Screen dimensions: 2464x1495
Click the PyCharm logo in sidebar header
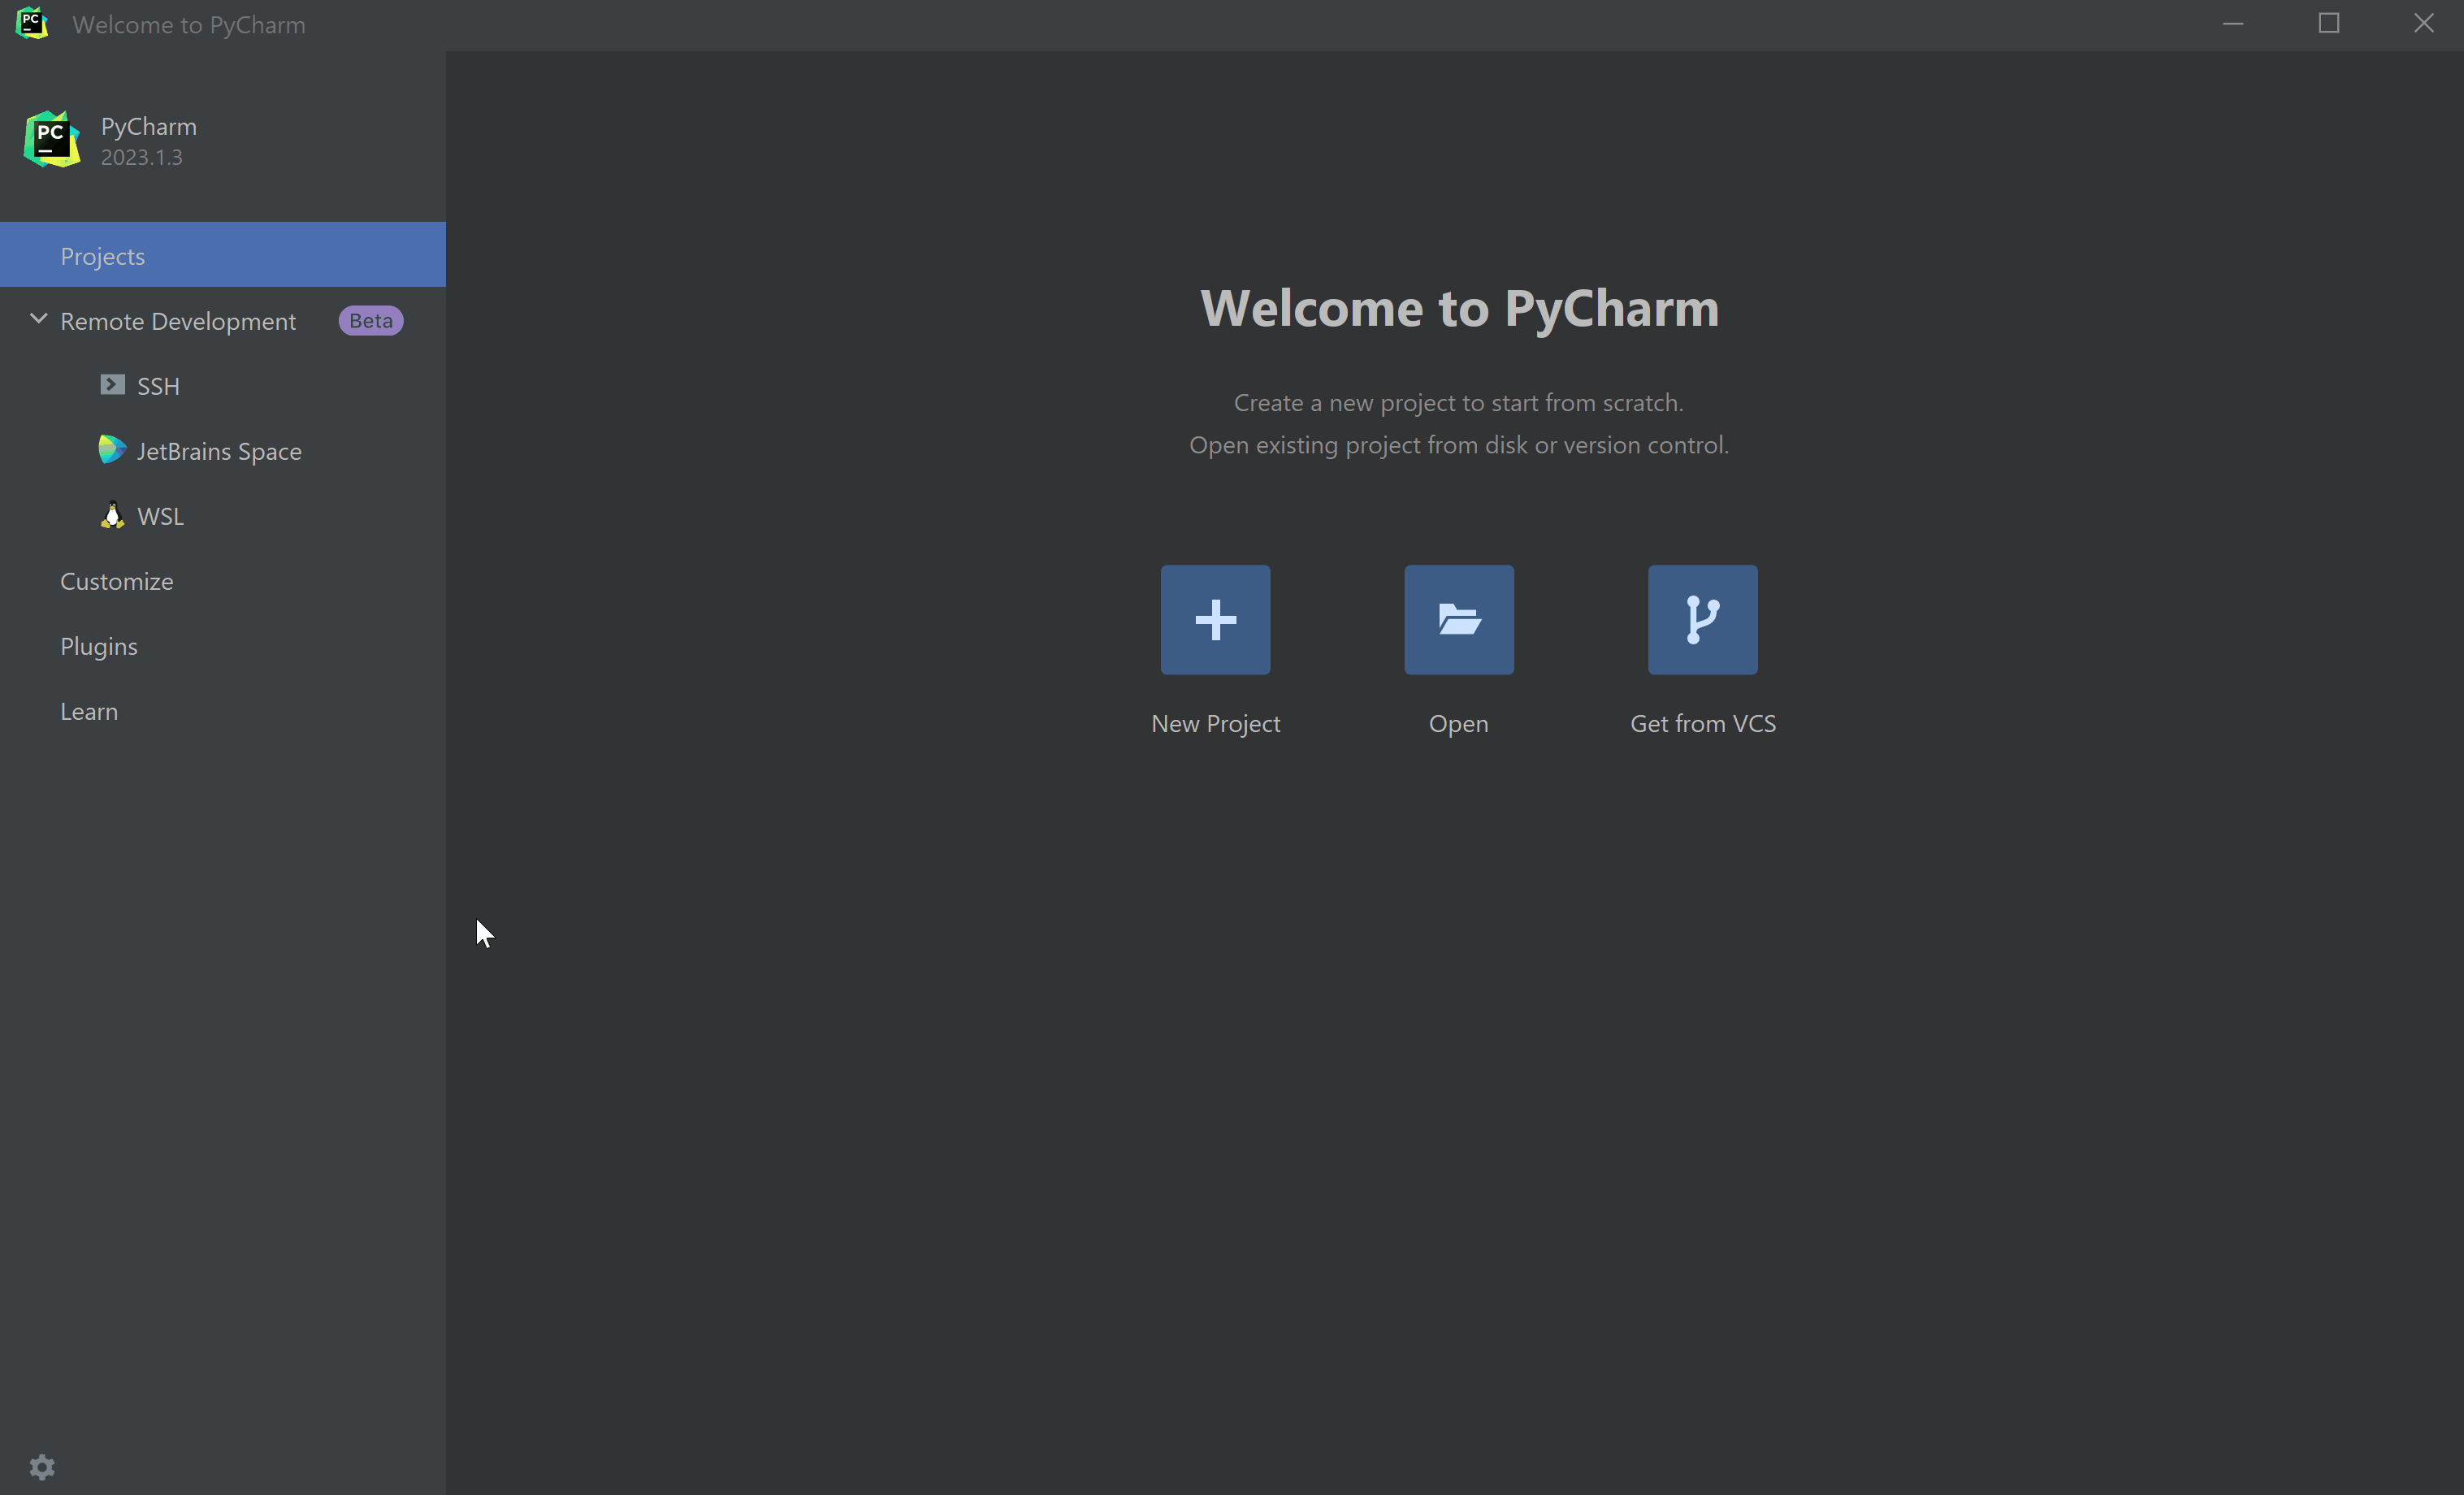pyautogui.click(x=52, y=139)
